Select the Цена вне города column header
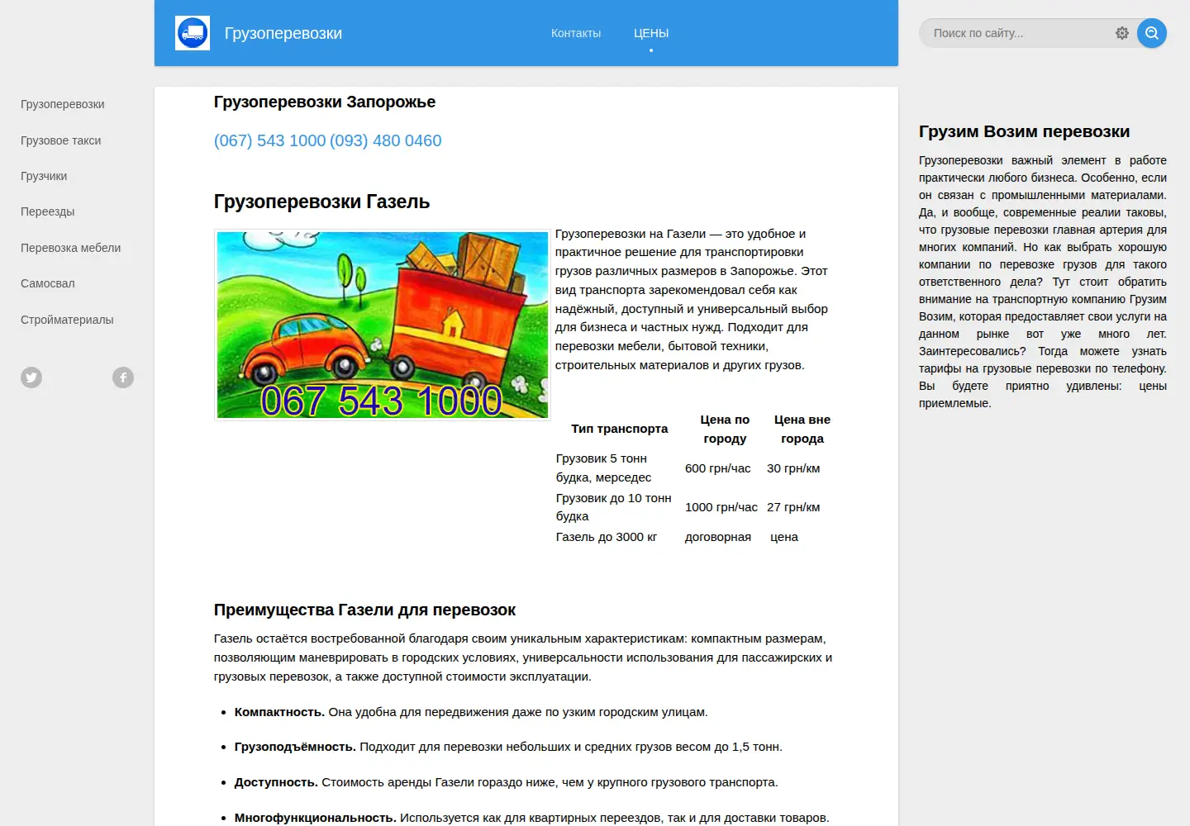Viewport: 1190px width, 826px height. (x=802, y=429)
